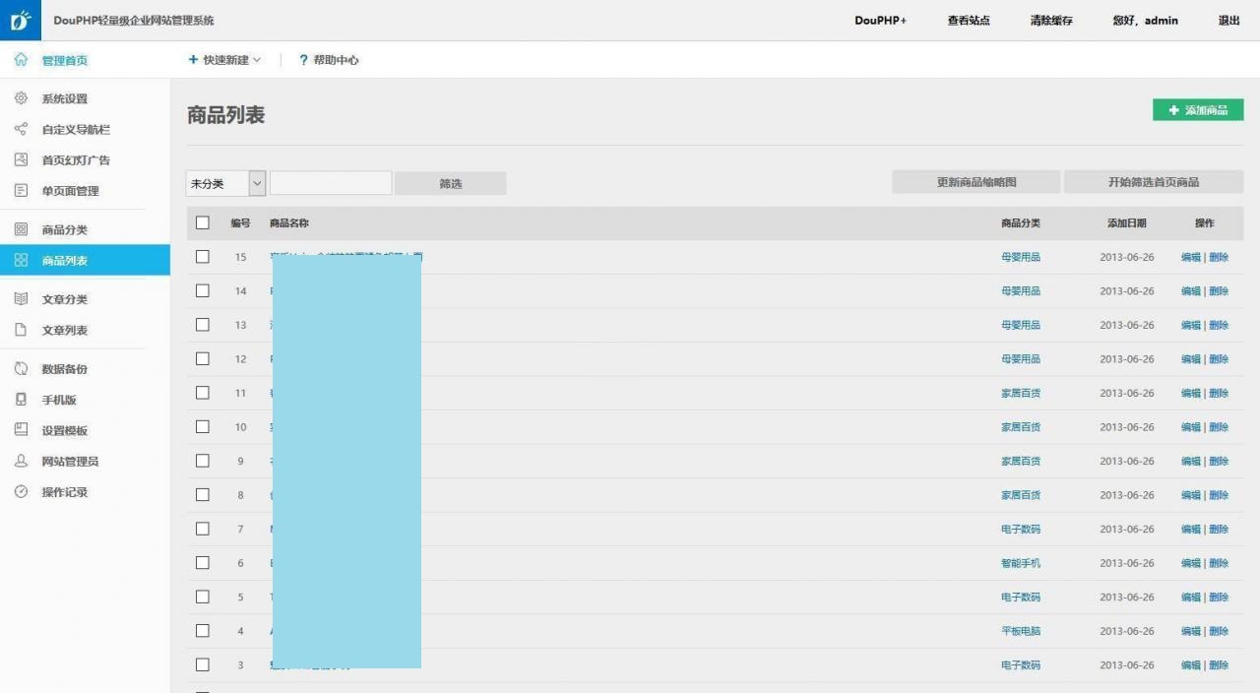Check the checkbox for product number 13
The height and width of the screenshot is (693, 1260).
(203, 325)
